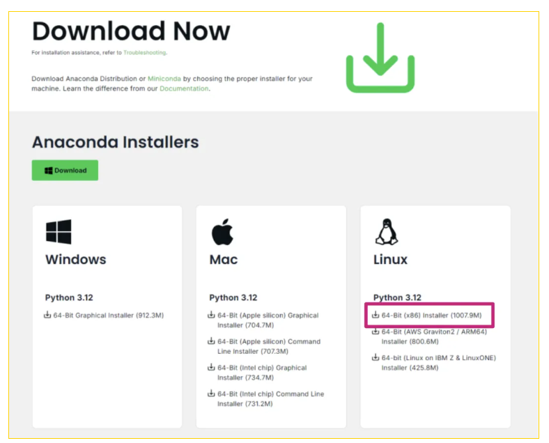Image resolution: width=549 pixels, height=443 pixels.
Task: Click download icon beside Apple silicon Graphical Installer
Action: point(211,315)
